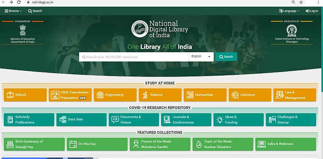Viewport: 323px width, 159px height.
Task: Open the Engineering study category
Action: [115, 95]
